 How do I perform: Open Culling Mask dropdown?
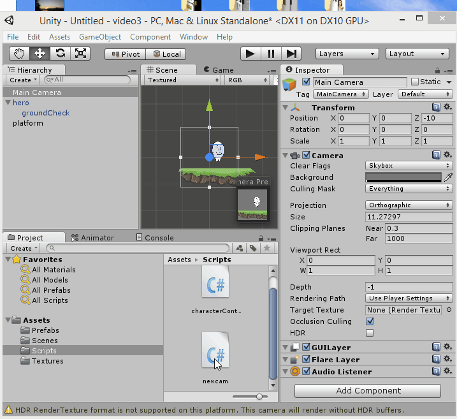[409, 189]
